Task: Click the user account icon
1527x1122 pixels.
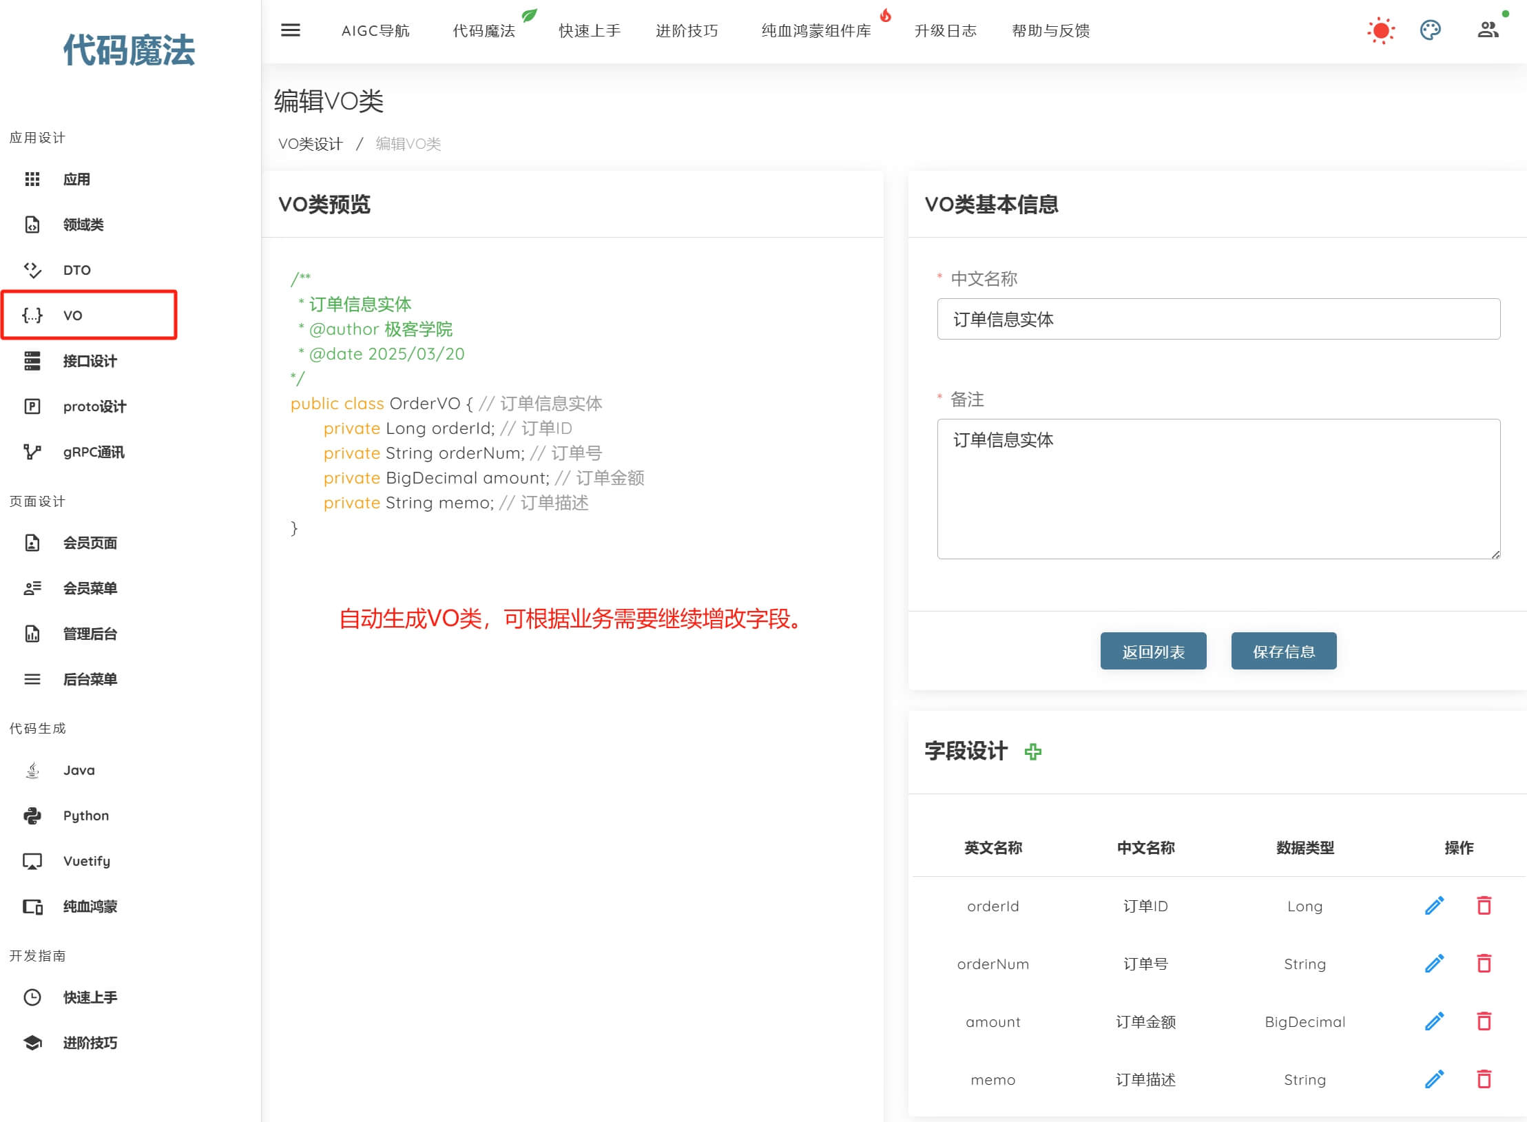Action: [1488, 30]
